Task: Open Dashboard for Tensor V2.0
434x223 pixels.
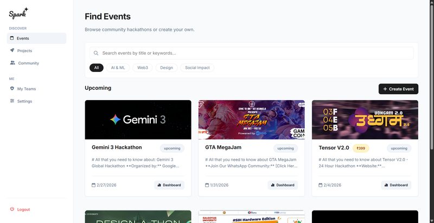Action: tap(396, 185)
